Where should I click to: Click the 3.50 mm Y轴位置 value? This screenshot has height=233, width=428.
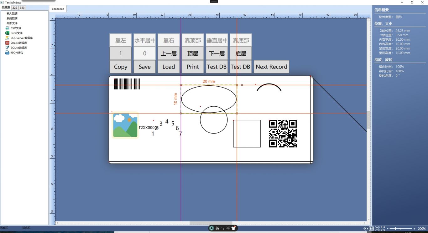tap(402, 35)
